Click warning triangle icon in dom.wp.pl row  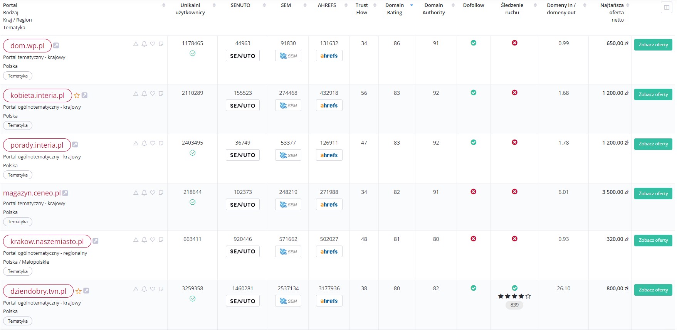pyautogui.click(x=136, y=44)
